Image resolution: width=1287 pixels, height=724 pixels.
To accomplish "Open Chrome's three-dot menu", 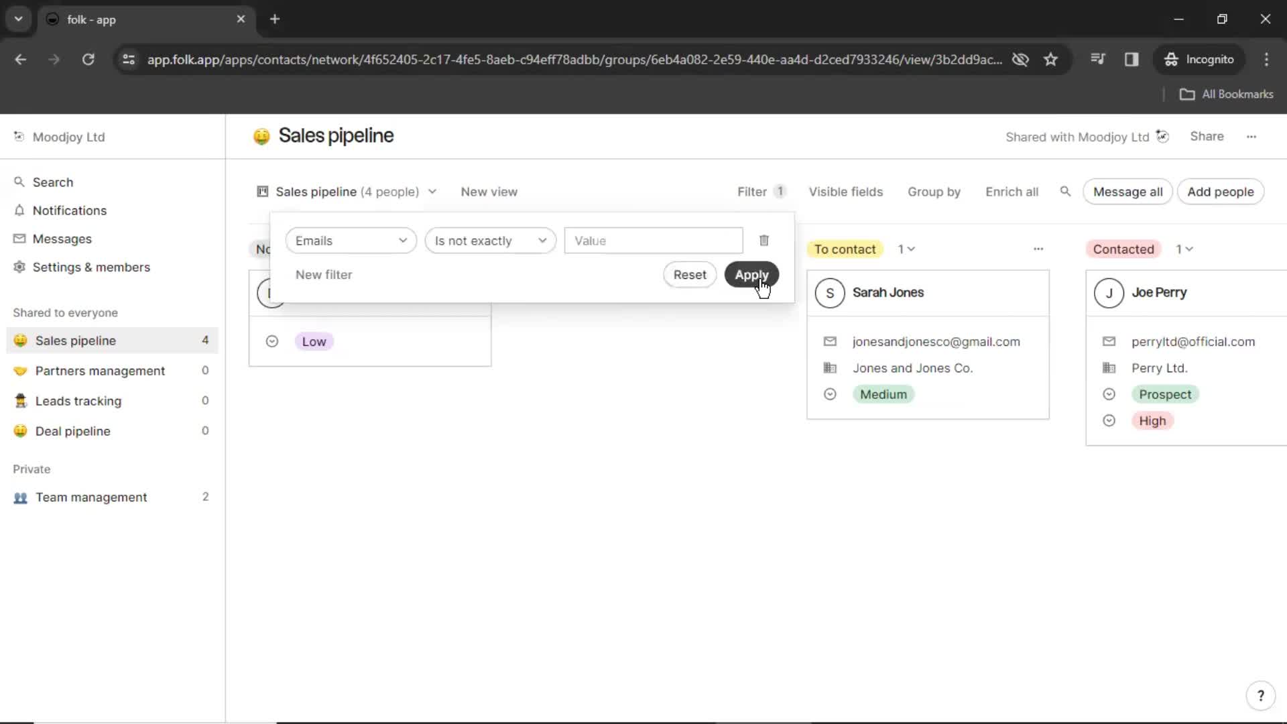I will [1266, 60].
